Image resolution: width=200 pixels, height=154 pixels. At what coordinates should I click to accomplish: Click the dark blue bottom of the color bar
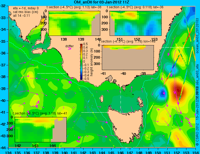click(81, 78)
